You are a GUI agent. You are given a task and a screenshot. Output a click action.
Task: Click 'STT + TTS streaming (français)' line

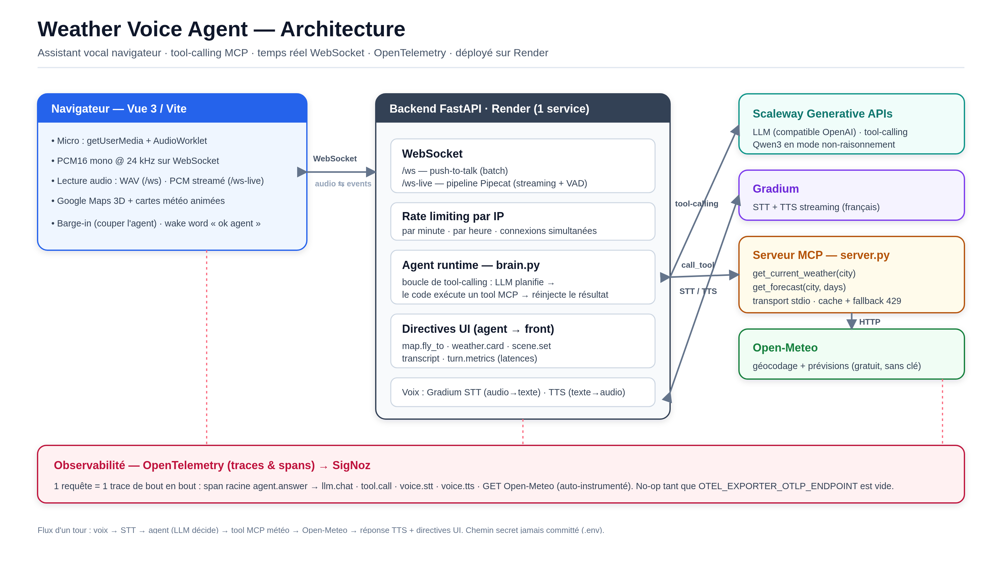click(x=816, y=207)
